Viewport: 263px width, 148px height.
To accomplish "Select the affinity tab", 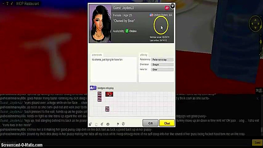I will point(143,55).
